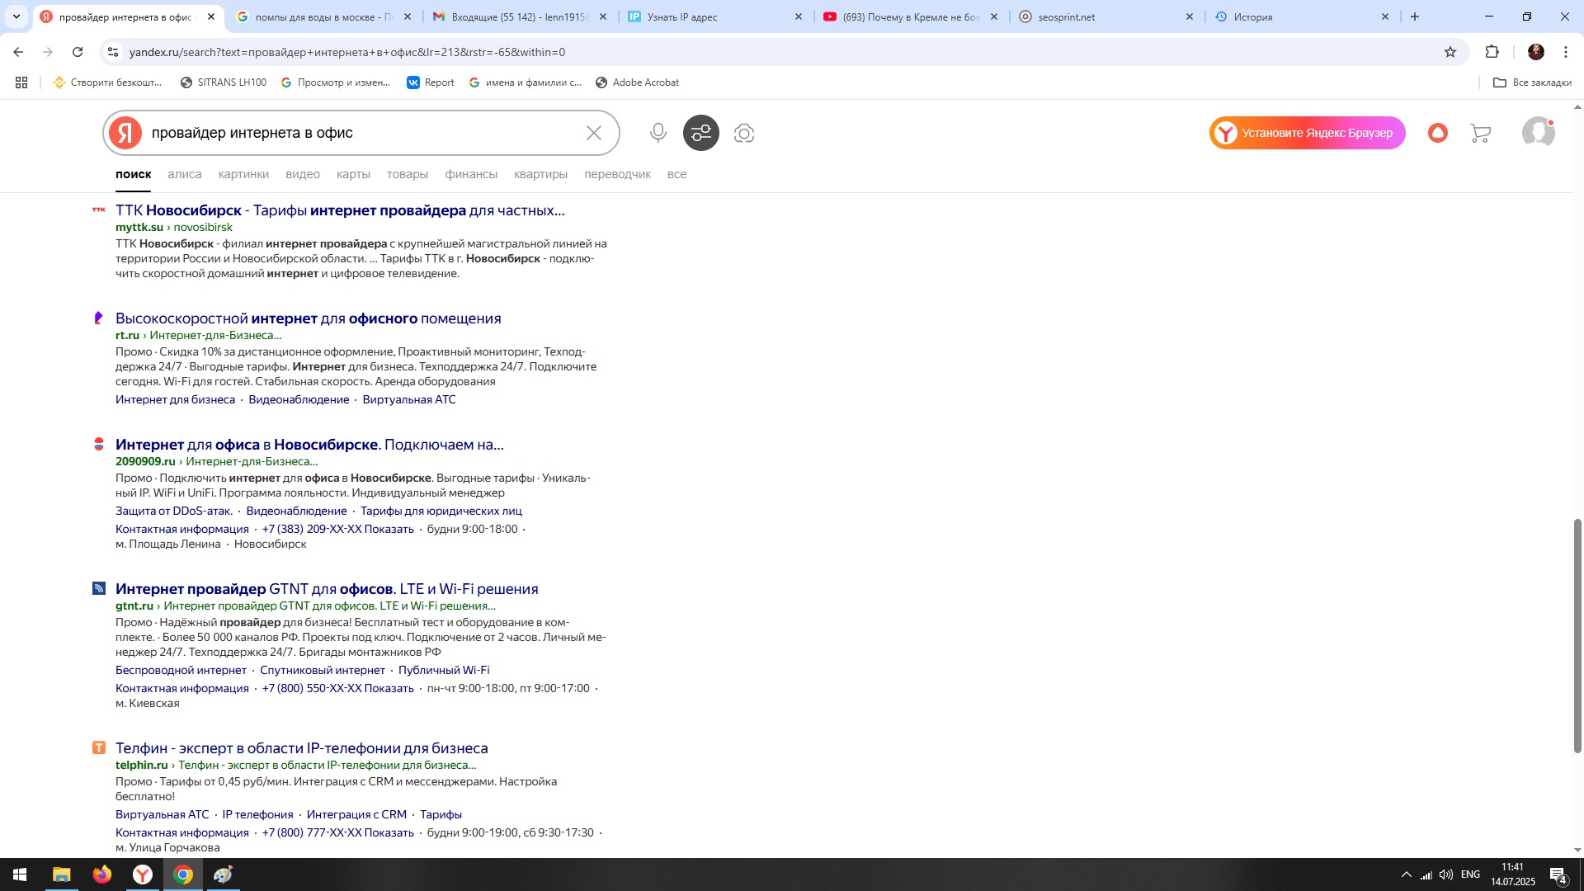Open a new browser tab
The image size is (1584, 891).
[1415, 16]
